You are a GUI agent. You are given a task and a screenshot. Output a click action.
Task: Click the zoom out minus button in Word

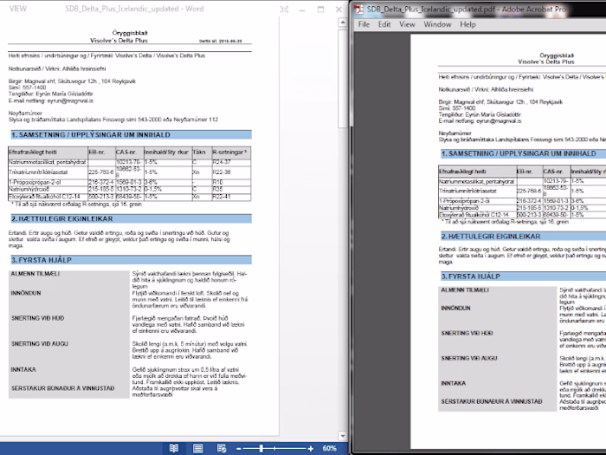click(239, 449)
